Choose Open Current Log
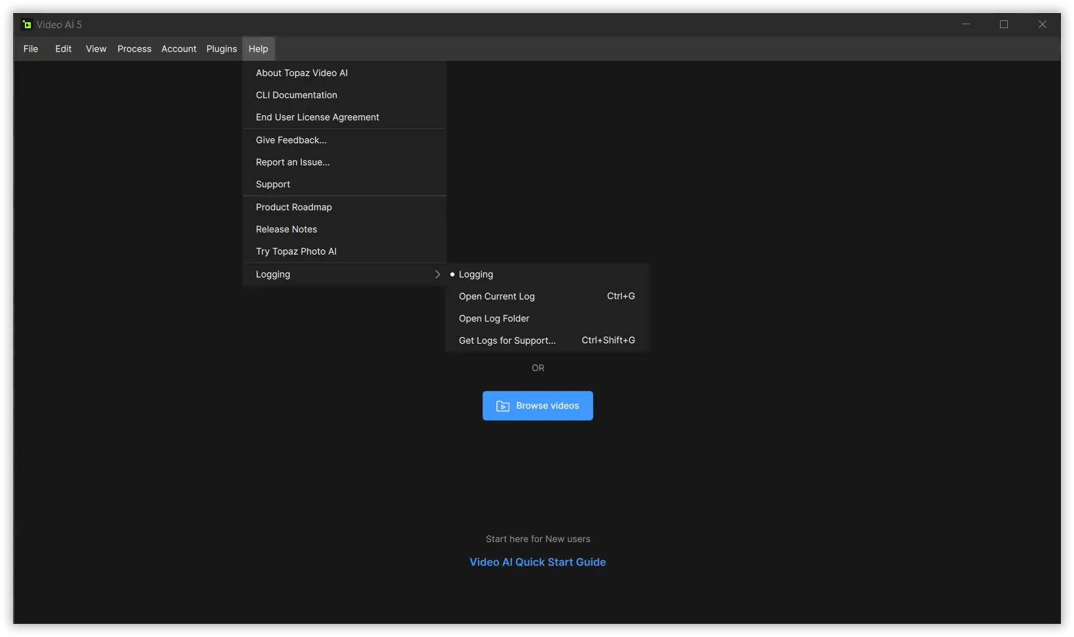 click(x=547, y=297)
